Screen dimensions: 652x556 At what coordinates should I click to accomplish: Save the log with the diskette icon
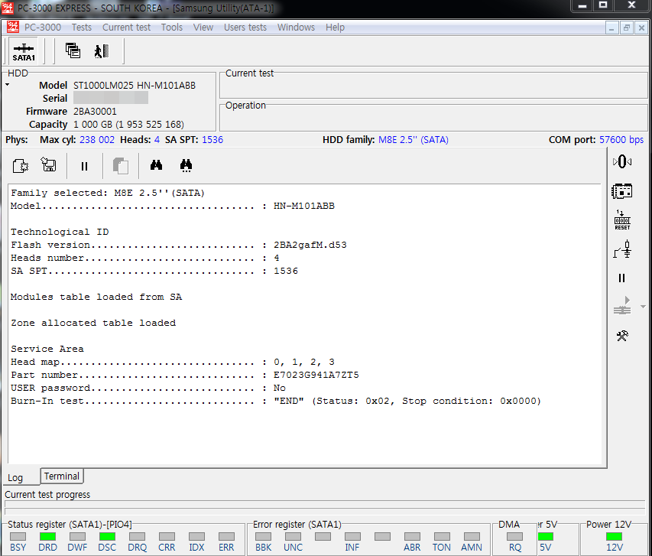(49, 164)
